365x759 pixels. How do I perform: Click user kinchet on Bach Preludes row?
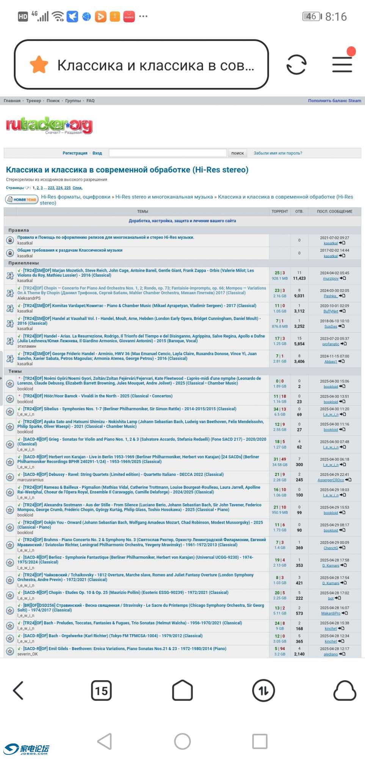point(331,628)
